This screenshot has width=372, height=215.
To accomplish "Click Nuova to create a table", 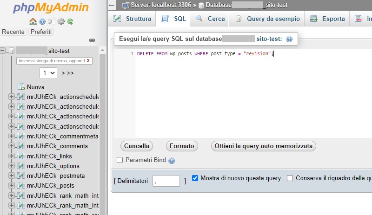I will (36, 87).
